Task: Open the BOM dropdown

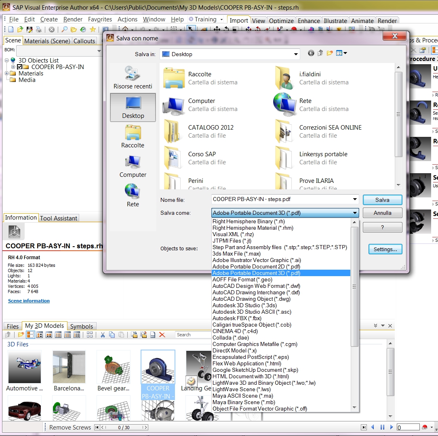Action: [x=99, y=51]
